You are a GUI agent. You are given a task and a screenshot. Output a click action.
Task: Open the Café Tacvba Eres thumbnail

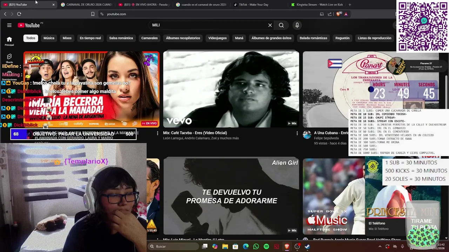(x=231, y=89)
